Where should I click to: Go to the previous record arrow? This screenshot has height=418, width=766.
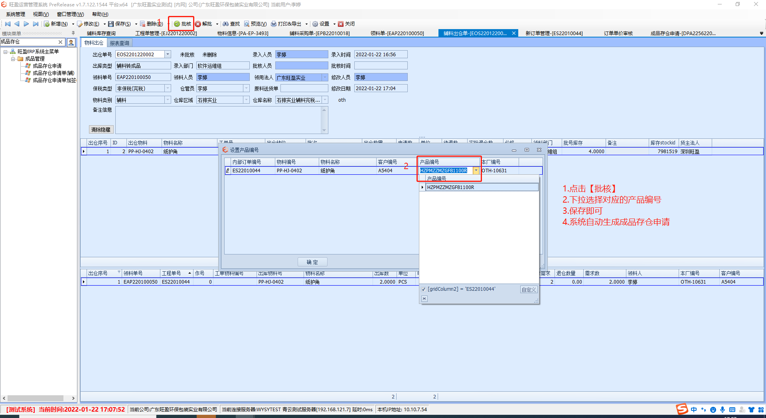pos(17,24)
